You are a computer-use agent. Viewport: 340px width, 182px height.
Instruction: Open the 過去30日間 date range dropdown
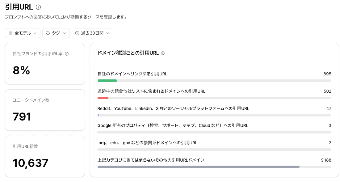tap(92, 33)
